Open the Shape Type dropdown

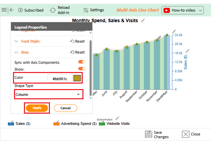click(x=48, y=94)
